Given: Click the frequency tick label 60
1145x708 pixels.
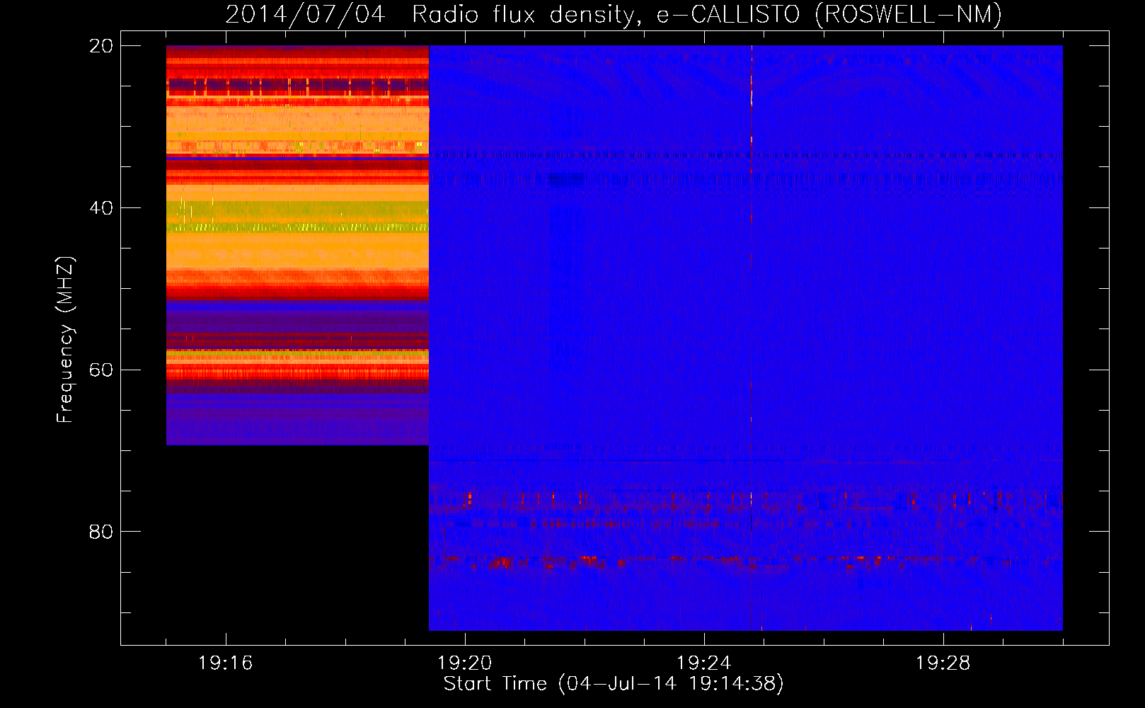Looking at the screenshot, I should point(100,370).
